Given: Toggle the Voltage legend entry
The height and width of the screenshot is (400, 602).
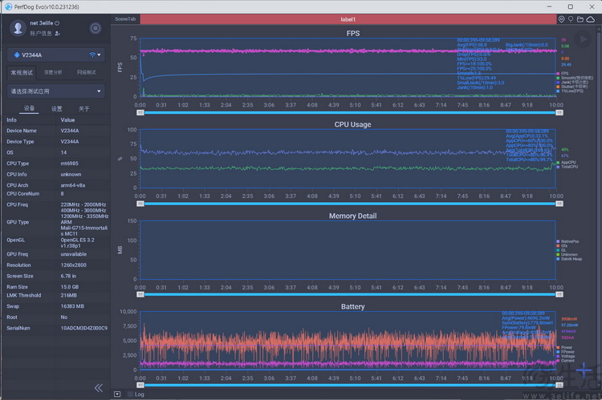Looking at the screenshot, I should (x=566, y=356).
